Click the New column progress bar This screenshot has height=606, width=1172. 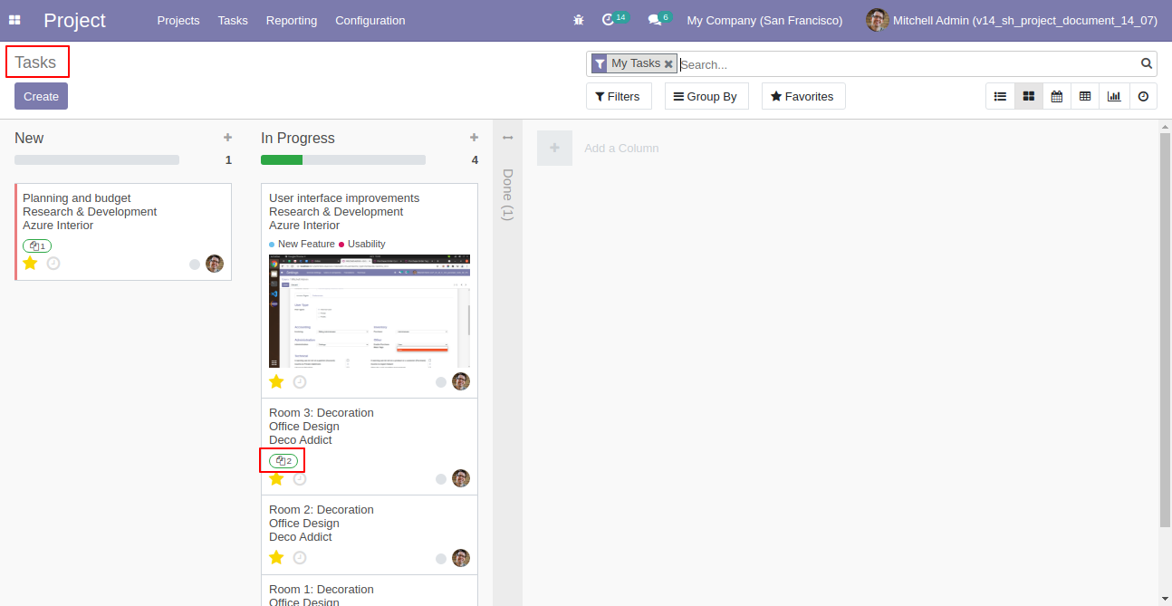(97, 160)
